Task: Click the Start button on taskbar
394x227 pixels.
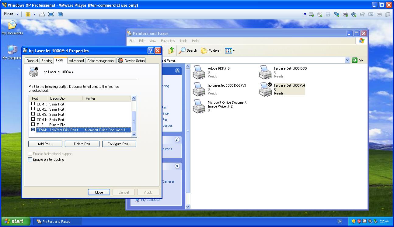Action: pos(16,221)
